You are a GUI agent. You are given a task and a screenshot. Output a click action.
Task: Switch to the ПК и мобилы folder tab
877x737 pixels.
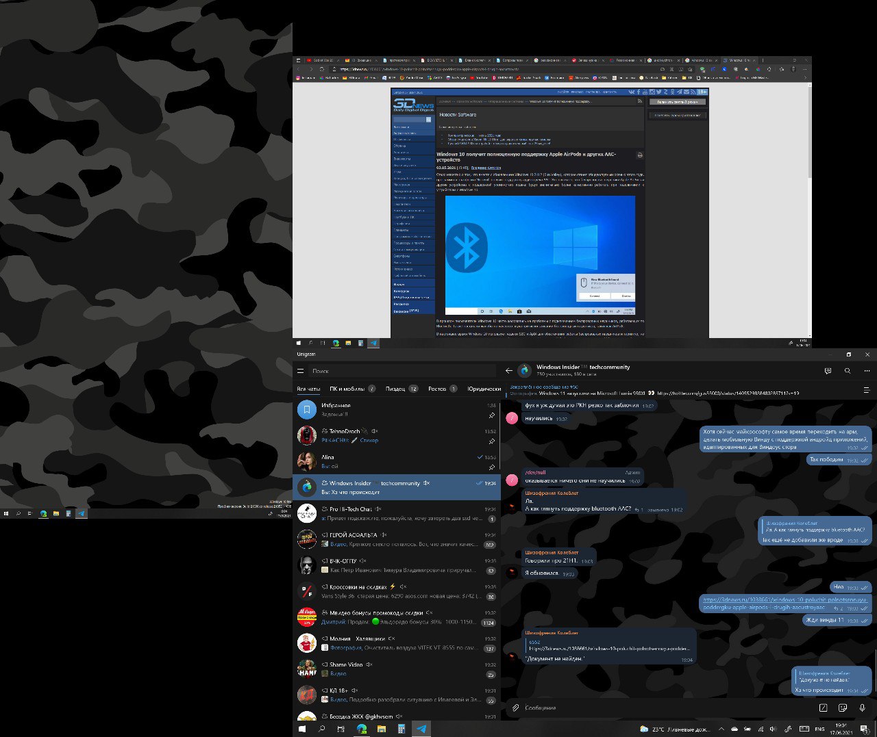click(x=352, y=389)
